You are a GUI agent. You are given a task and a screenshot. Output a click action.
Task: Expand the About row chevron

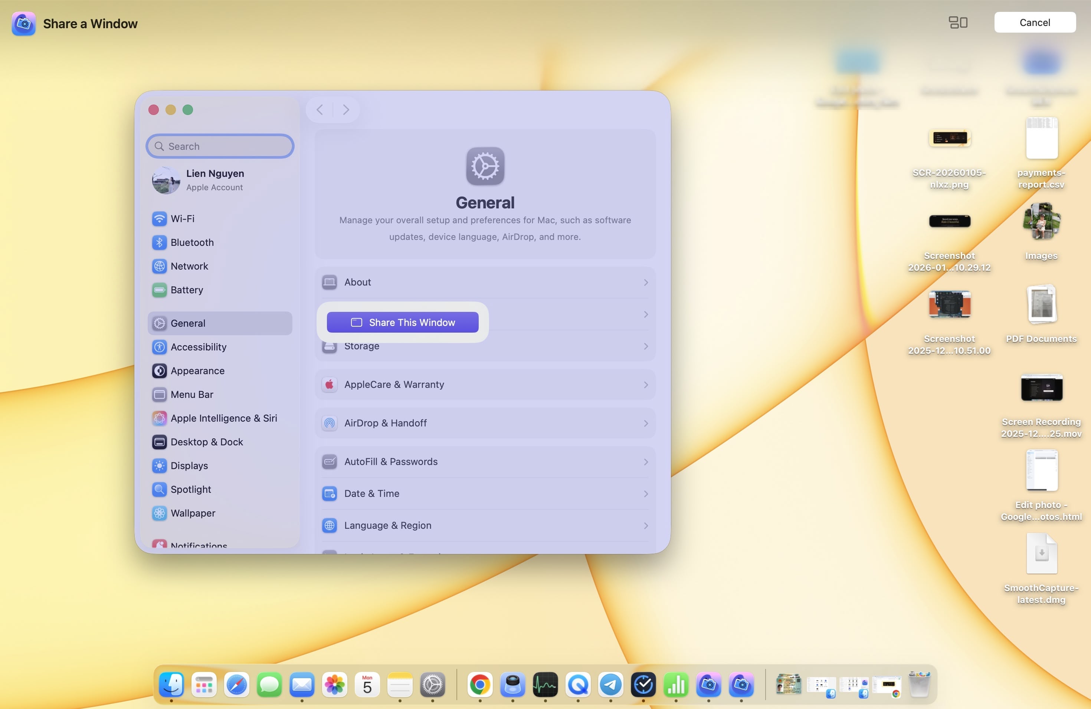pyautogui.click(x=645, y=283)
